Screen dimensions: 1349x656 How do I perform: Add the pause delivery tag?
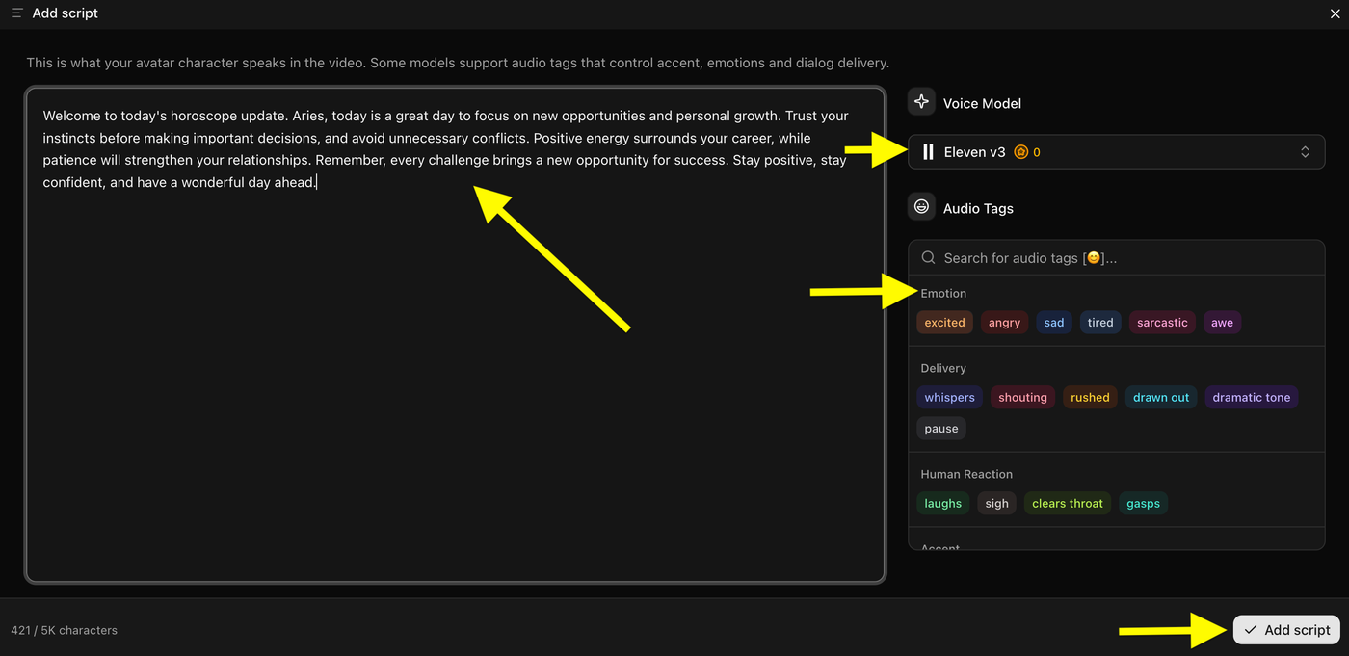[941, 429]
